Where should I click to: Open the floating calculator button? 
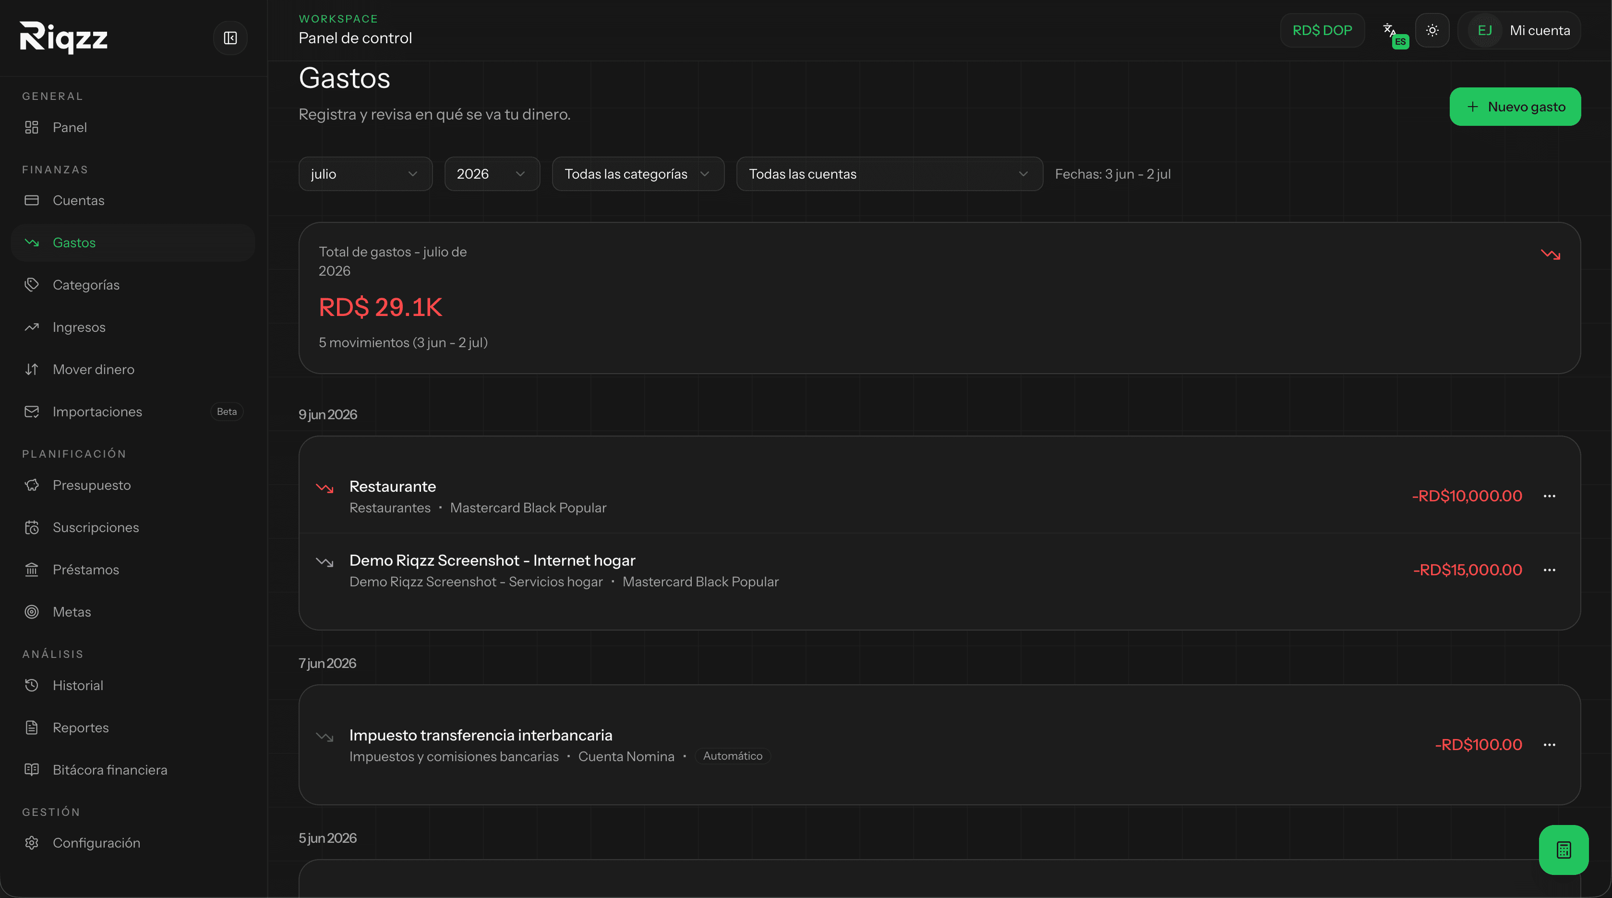1563,850
